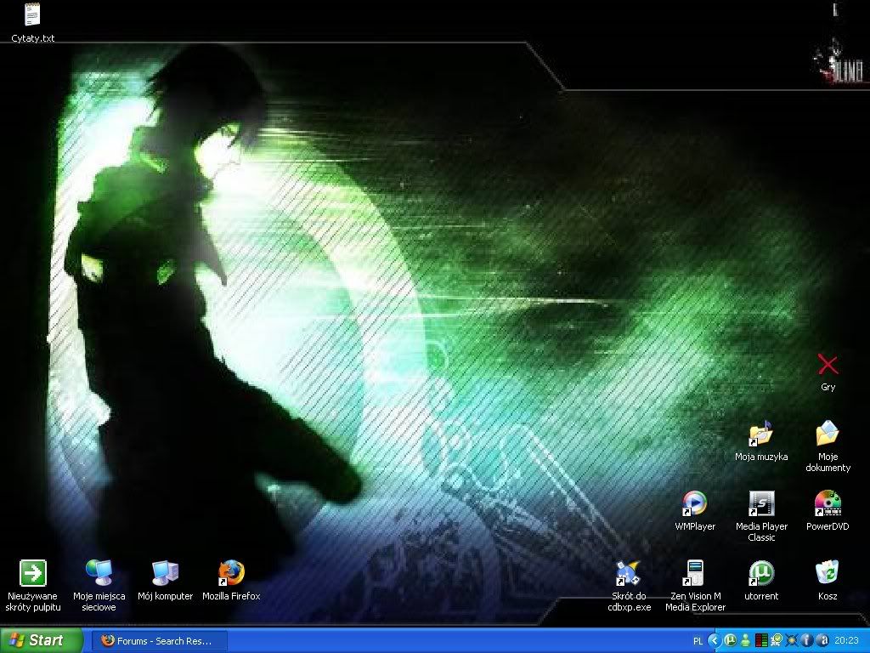Image resolution: width=870 pixels, height=653 pixels.
Task: Open Nieużywane skróty pulpitu shortcut
Action: [32, 573]
